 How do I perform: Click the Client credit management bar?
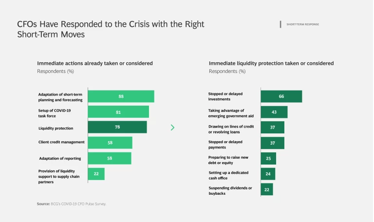click(x=110, y=143)
